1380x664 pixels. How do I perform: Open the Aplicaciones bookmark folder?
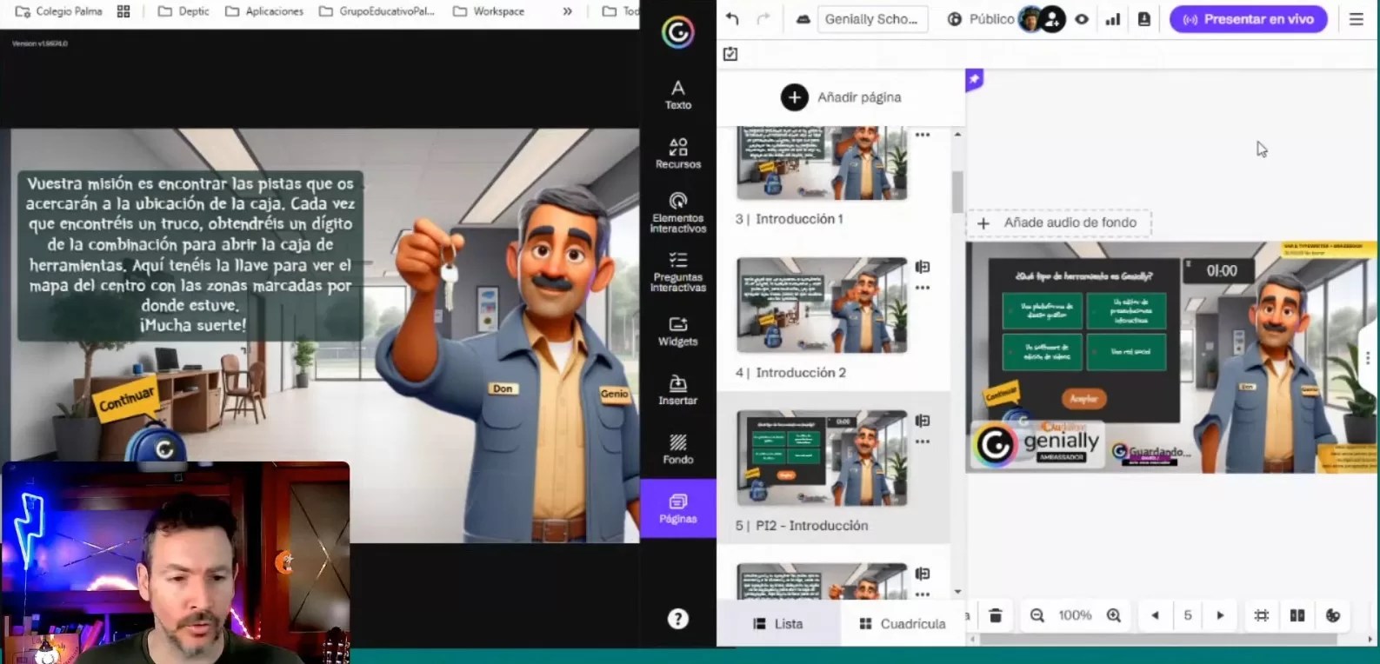264,11
